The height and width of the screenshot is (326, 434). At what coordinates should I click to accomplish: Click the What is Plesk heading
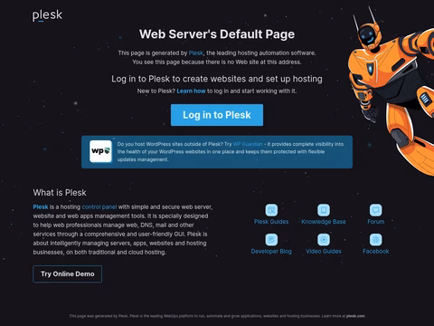[x=60, y=193]
